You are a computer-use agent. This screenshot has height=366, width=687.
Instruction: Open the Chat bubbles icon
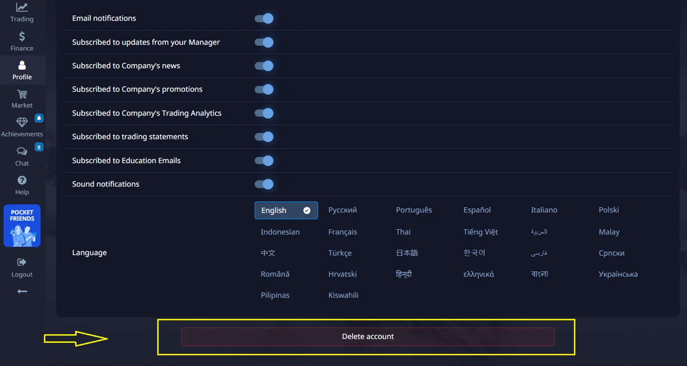coord(22,151)
